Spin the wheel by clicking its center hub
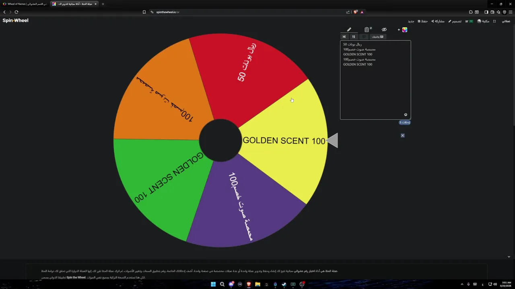515x289 pixels. (220, 140)
